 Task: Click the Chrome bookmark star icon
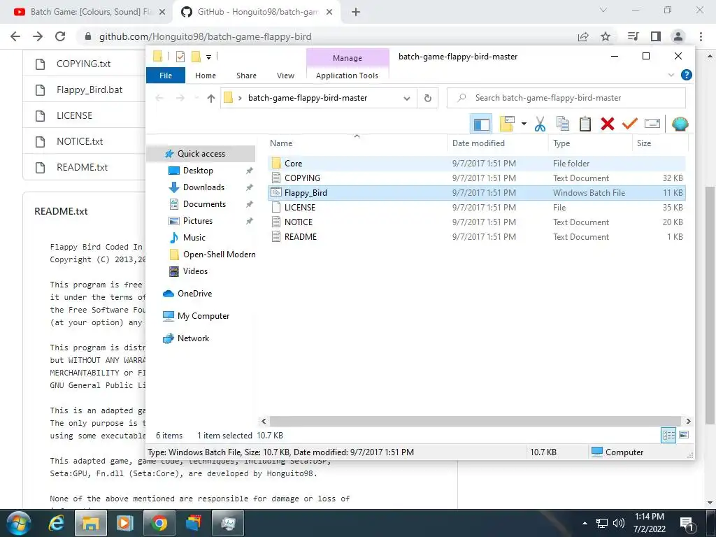606,36
